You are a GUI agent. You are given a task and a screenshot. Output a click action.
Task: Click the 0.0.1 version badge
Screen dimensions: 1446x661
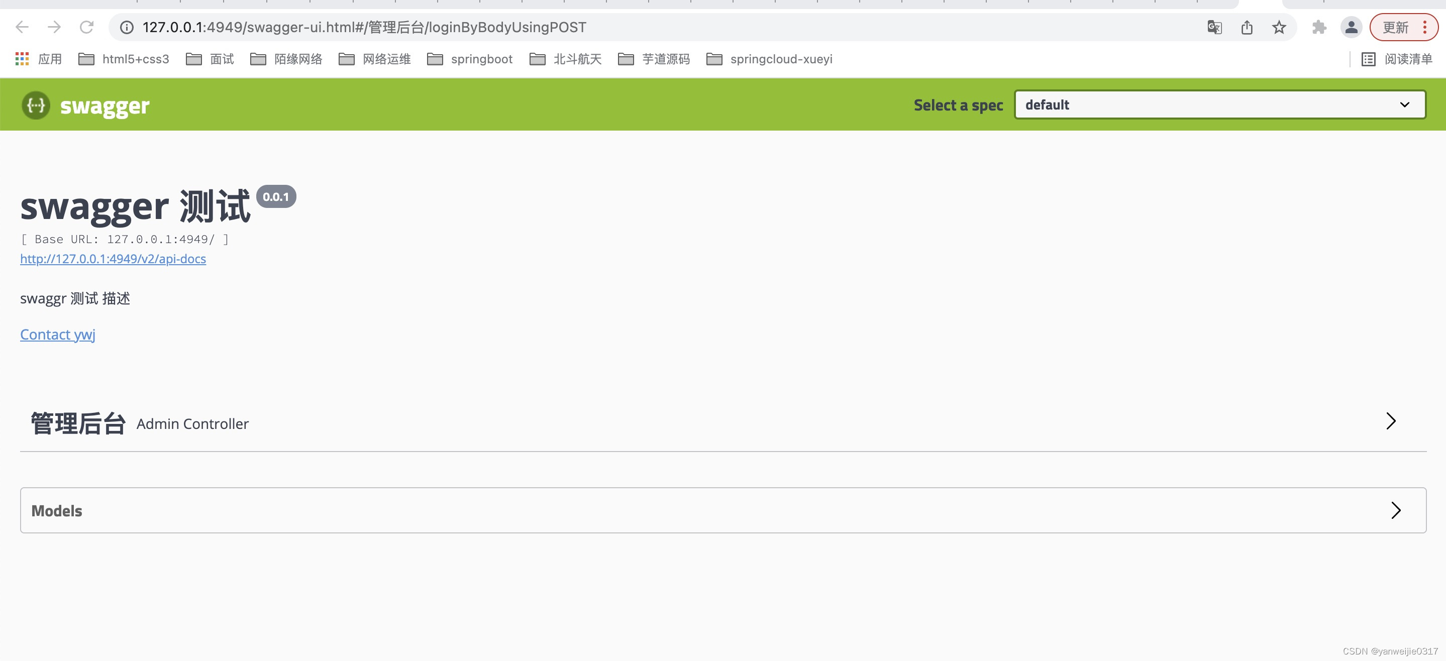click(x=276, y=197)
